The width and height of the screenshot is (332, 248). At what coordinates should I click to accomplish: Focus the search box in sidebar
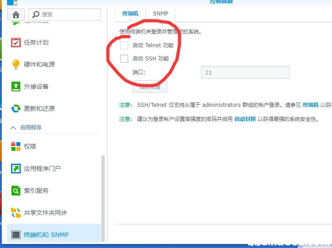(65, 15)
